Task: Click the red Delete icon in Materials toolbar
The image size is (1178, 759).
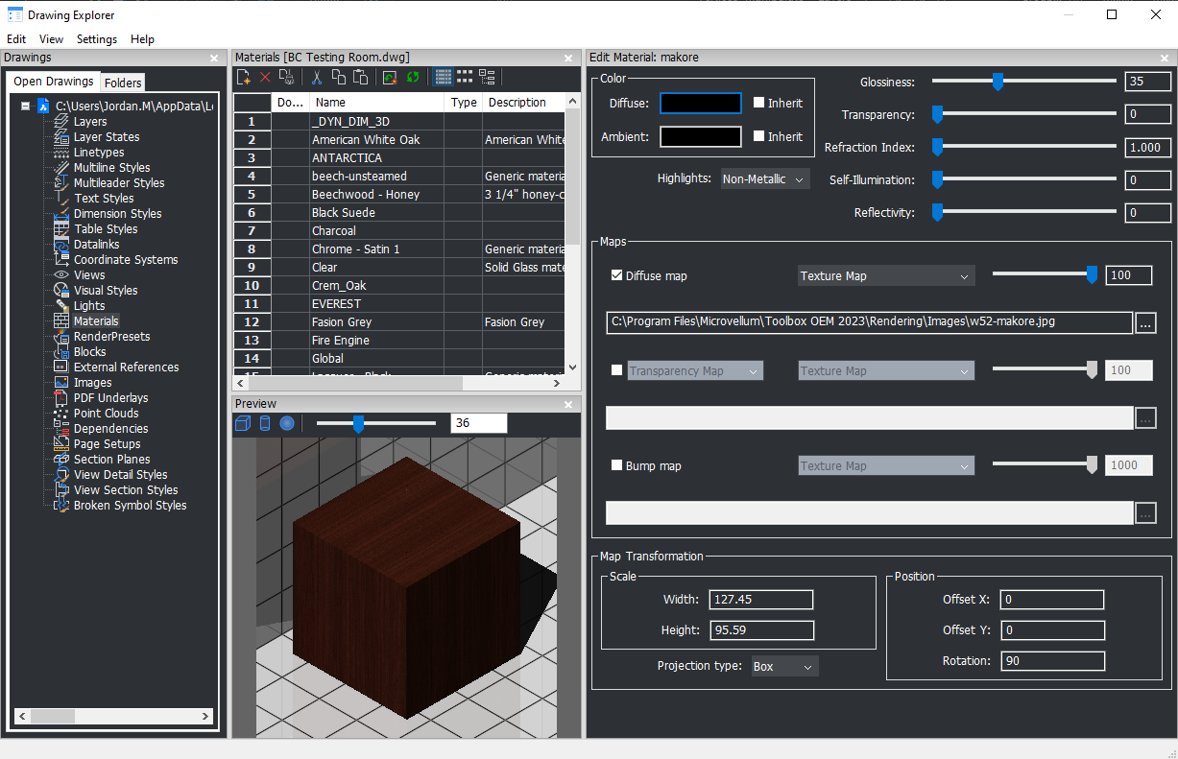Action: tap(265, 78)
